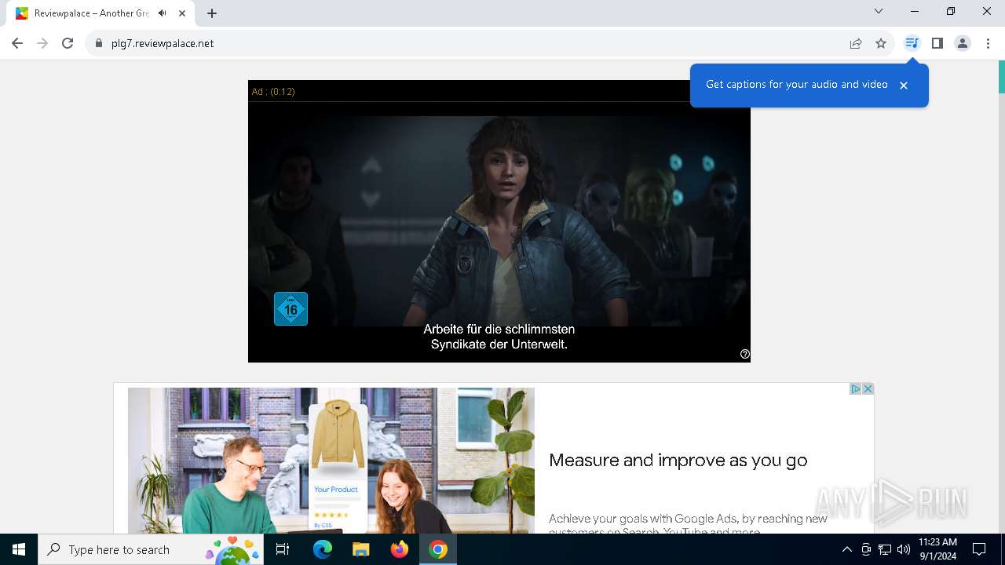Open Task View on taskbar
Screen dimensions: 1005x565
pyautogui.click(x=283, y=549)
